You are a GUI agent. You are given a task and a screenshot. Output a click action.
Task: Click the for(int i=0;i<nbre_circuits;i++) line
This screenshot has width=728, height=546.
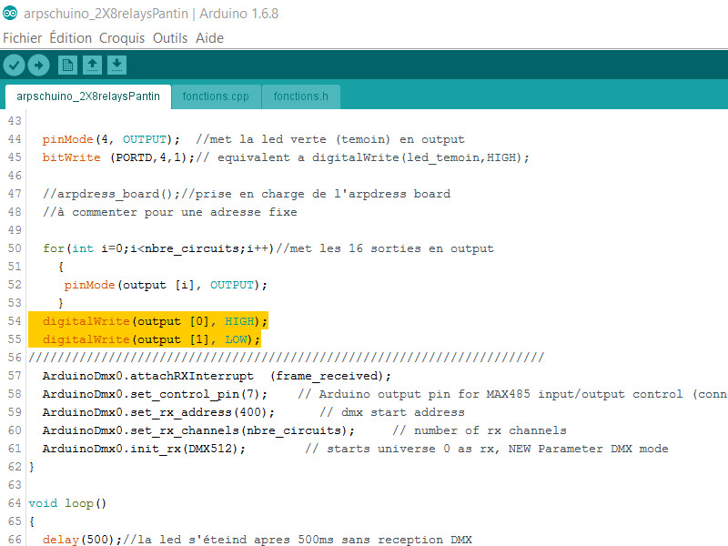tap(268, 248)
